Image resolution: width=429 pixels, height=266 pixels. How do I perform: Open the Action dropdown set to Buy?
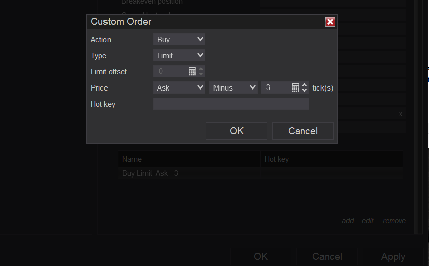pos(179,40)
